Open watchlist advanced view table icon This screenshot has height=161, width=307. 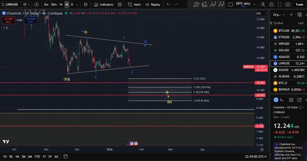[299, 15]
